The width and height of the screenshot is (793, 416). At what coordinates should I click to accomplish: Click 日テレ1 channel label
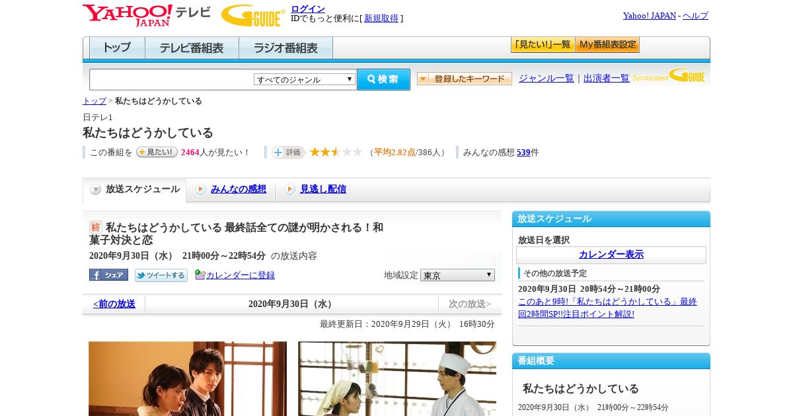pyautogui.click(x=98, y=117)
